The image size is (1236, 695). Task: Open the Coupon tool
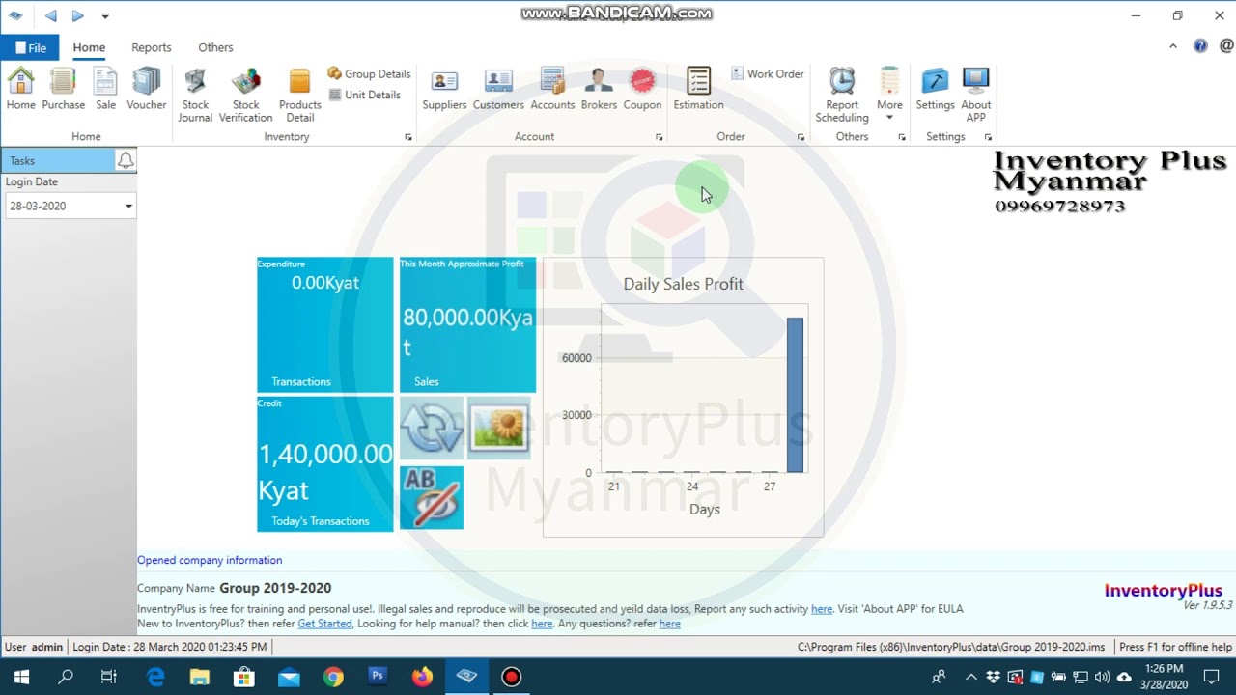click(x=642, y=89)
